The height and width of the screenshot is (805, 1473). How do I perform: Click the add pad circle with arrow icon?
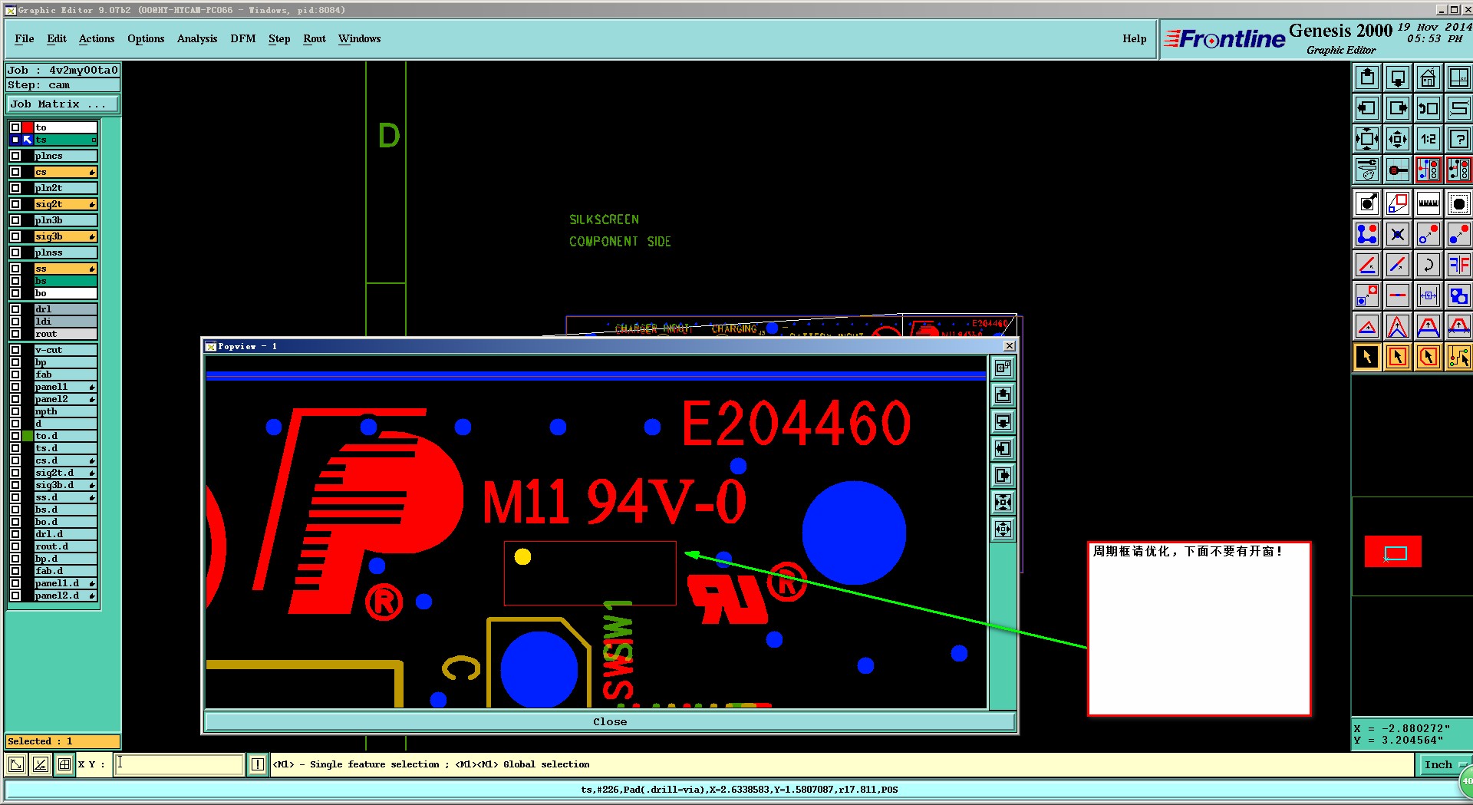[x=1367, y=203]
